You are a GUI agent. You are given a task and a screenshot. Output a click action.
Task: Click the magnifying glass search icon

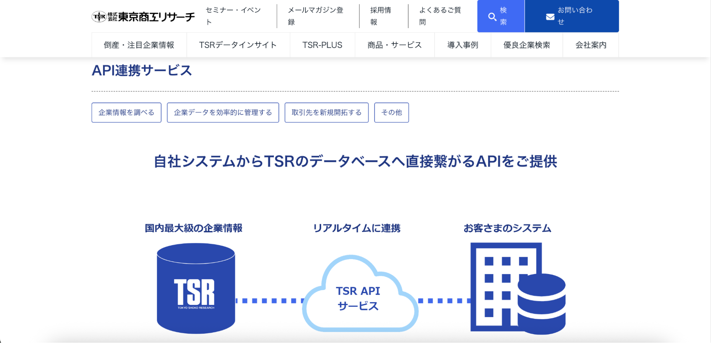pos(492,17)
